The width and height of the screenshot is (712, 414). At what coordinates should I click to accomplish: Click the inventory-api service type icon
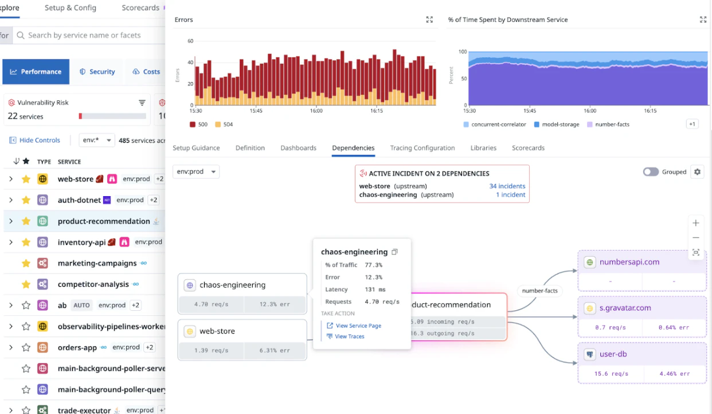coord(42,242)
